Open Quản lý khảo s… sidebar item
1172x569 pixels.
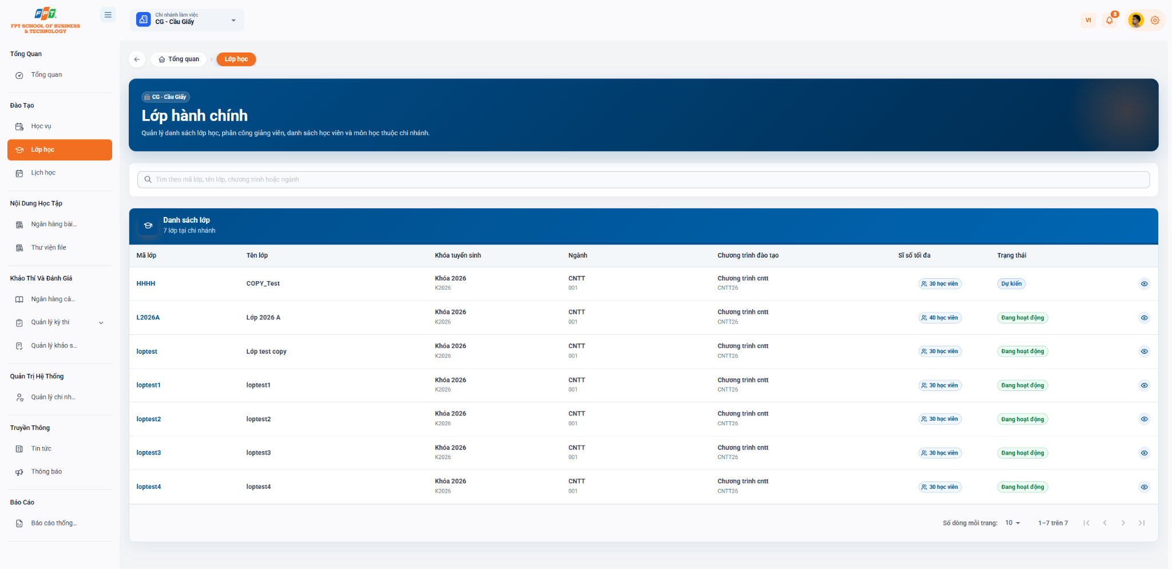pyautogui.click(x=60, y=346)
